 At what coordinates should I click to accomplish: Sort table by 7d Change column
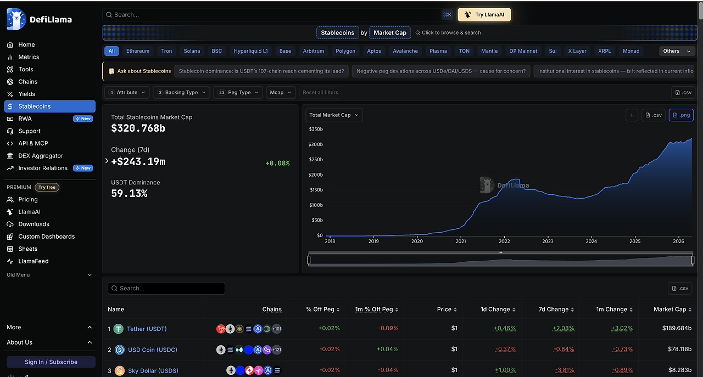[556, 310]
